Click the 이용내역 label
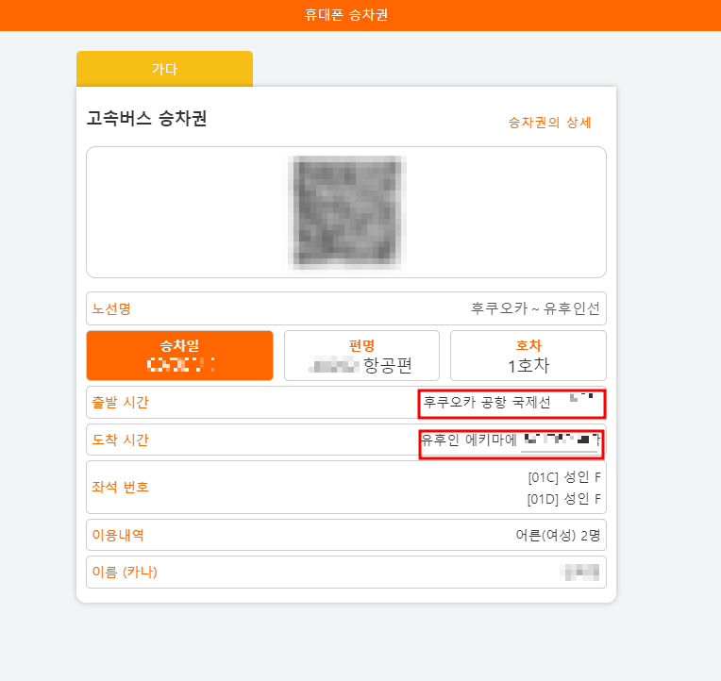The width and height of the screenshot is (721, 681). point(118,536)
